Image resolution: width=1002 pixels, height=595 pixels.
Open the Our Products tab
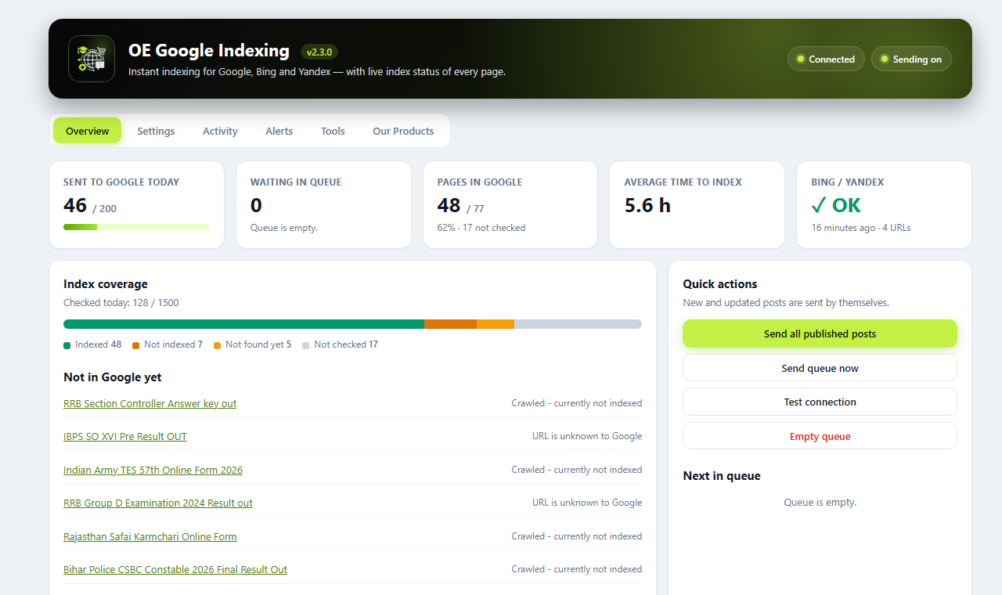coord(403,131)
